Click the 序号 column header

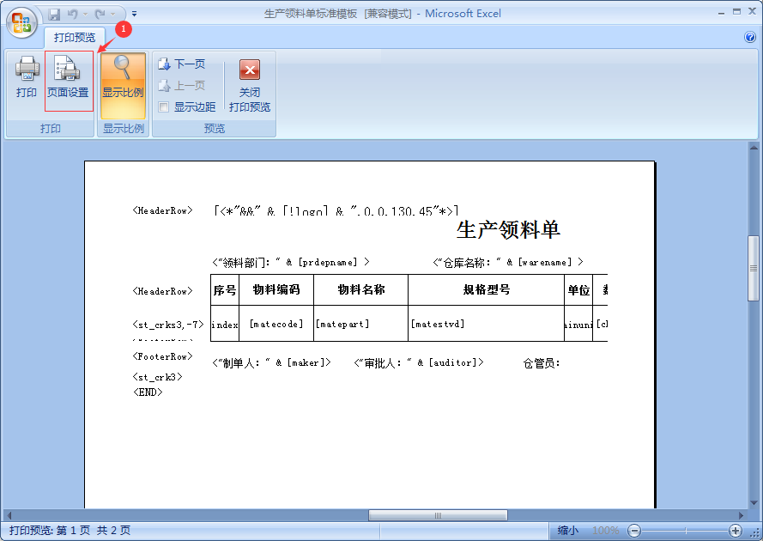point(225,290)
